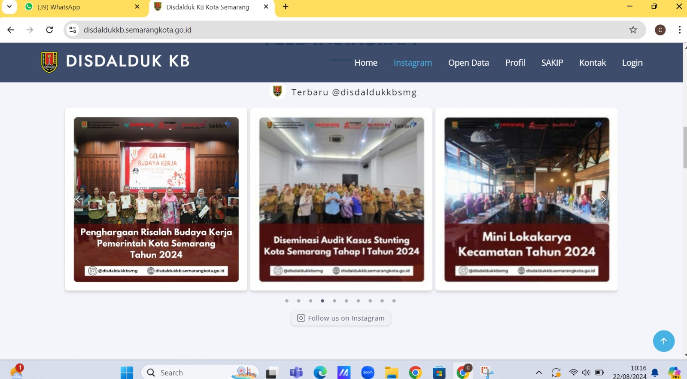Click the scroll-to-top arrow button
Viewport: 687px width, 379px height.
point(663,341)
